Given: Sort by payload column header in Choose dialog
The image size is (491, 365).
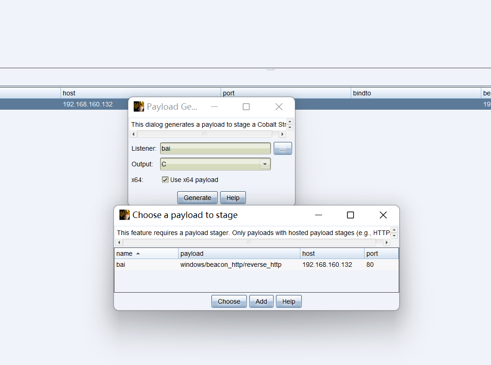Looking at the screenshot, I should pos(239,253).
